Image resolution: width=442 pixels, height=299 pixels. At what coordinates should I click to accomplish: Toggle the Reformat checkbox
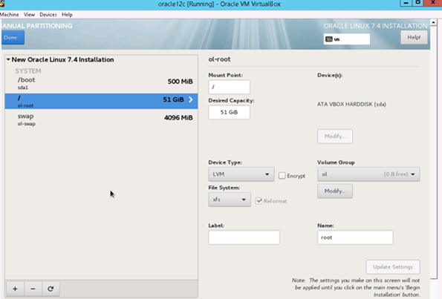259,201
